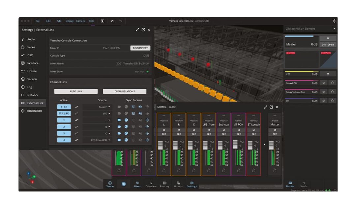
Task: Click the lock icon under the L strip
Action: (164, 170)
